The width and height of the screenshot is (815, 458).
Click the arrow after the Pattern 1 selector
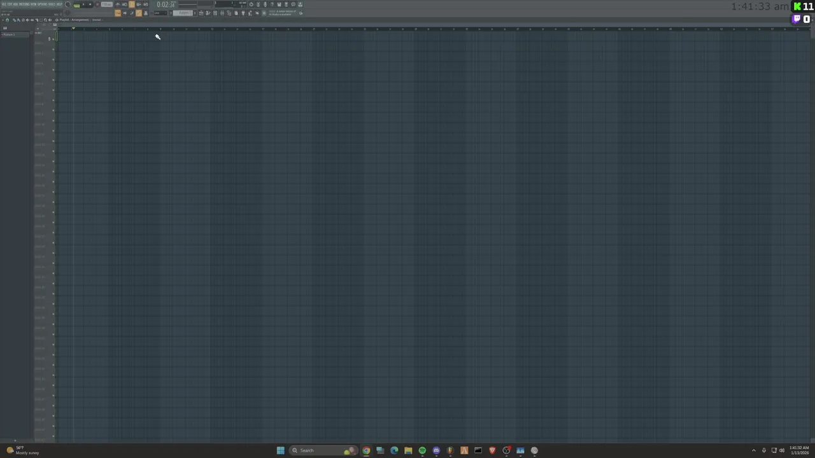[195, 13]
